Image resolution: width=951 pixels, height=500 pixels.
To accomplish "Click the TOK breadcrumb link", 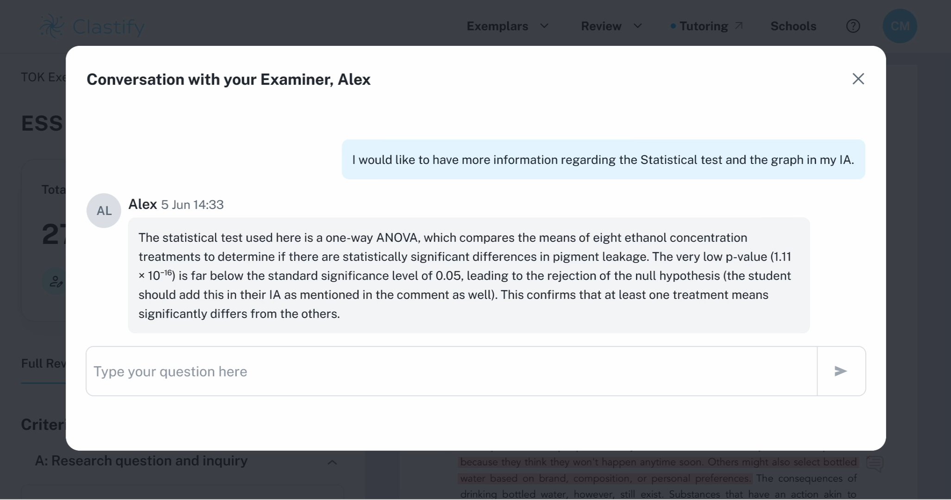I will (x=43, y=77).
